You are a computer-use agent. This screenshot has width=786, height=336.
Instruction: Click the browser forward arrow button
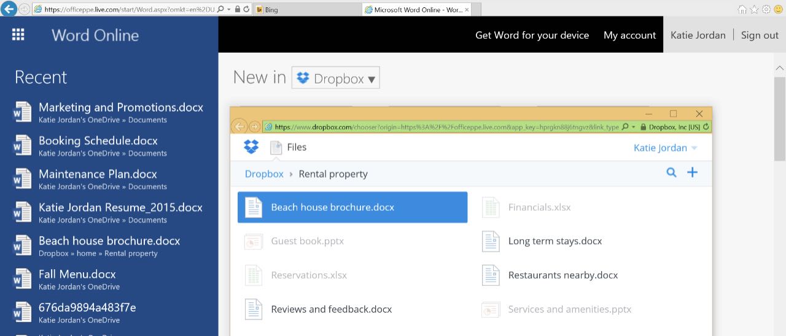tap(24, 9)
